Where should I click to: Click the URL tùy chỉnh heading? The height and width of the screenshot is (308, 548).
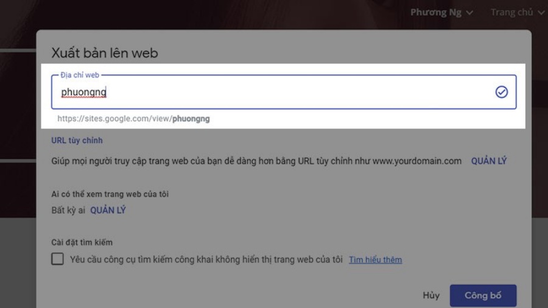[77, 140]
